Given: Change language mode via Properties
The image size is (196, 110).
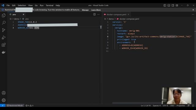Looking at the screenshot, I should (x=181, y=105).
